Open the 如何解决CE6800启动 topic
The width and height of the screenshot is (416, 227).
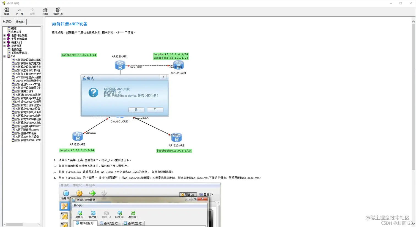tap(28, 119)
